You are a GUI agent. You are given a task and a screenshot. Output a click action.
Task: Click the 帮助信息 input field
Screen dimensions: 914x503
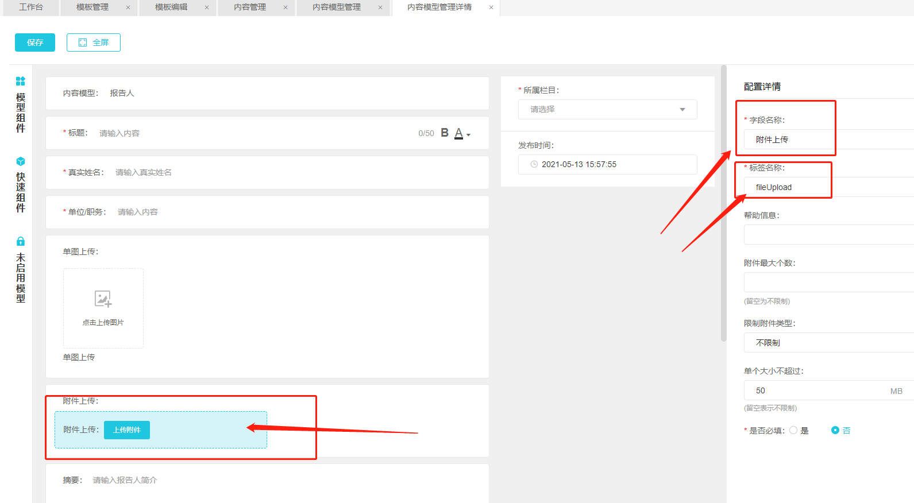click(829, 235)
